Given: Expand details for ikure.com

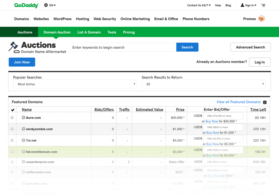Looking at the screenshot, I should click(23, 117).
